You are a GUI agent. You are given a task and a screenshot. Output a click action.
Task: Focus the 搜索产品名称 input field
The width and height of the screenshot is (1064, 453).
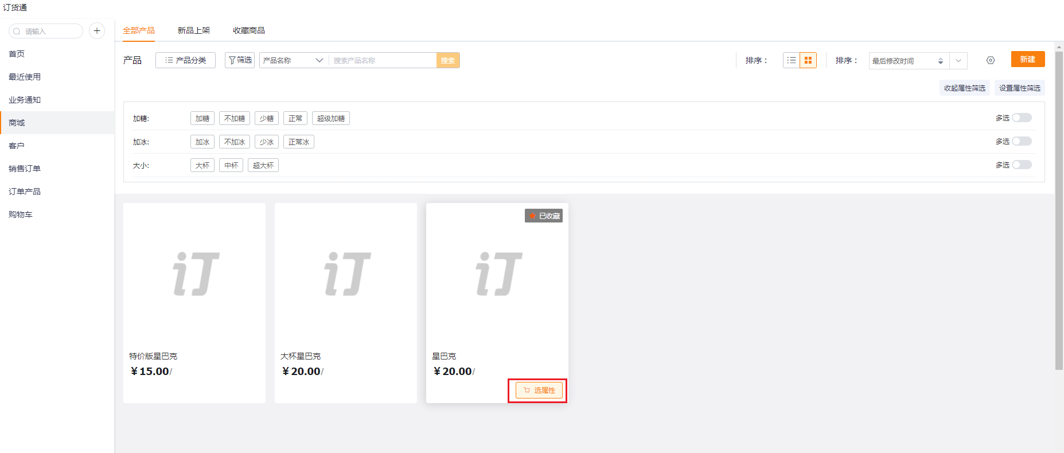click(383, 60)
